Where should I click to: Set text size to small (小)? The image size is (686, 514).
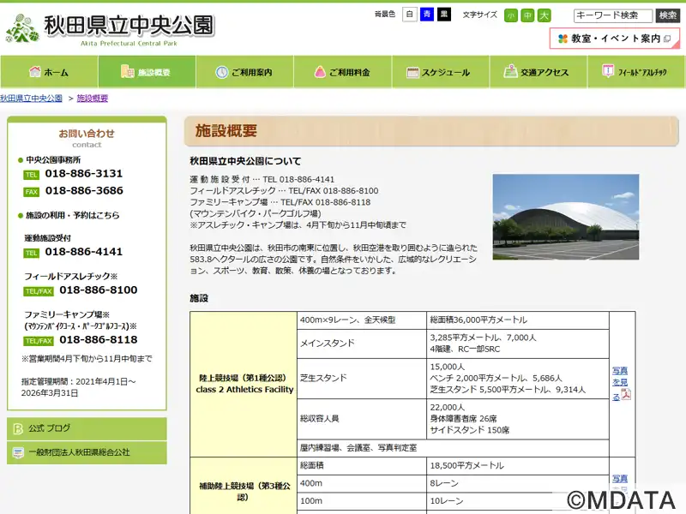(511, 15)
